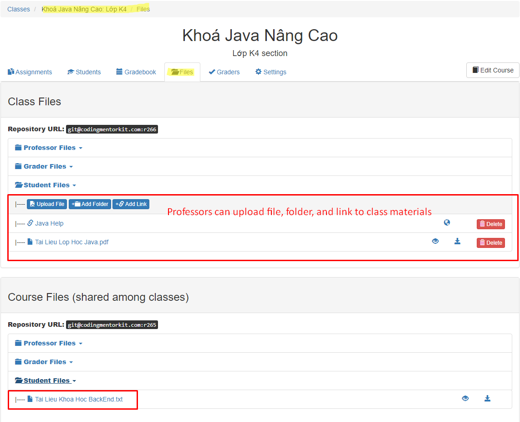Click Course Files (shared among classes) heading
The width and height of the screenshot is (520, 422).
98,297
